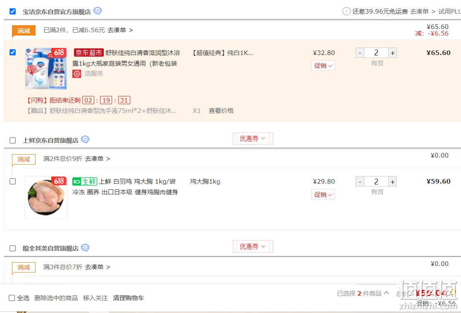Viewport: 461px width, 313px height.
Task: Open the 宝洁京东自营官方旗舰店 store page
Action: pos(57,12)
